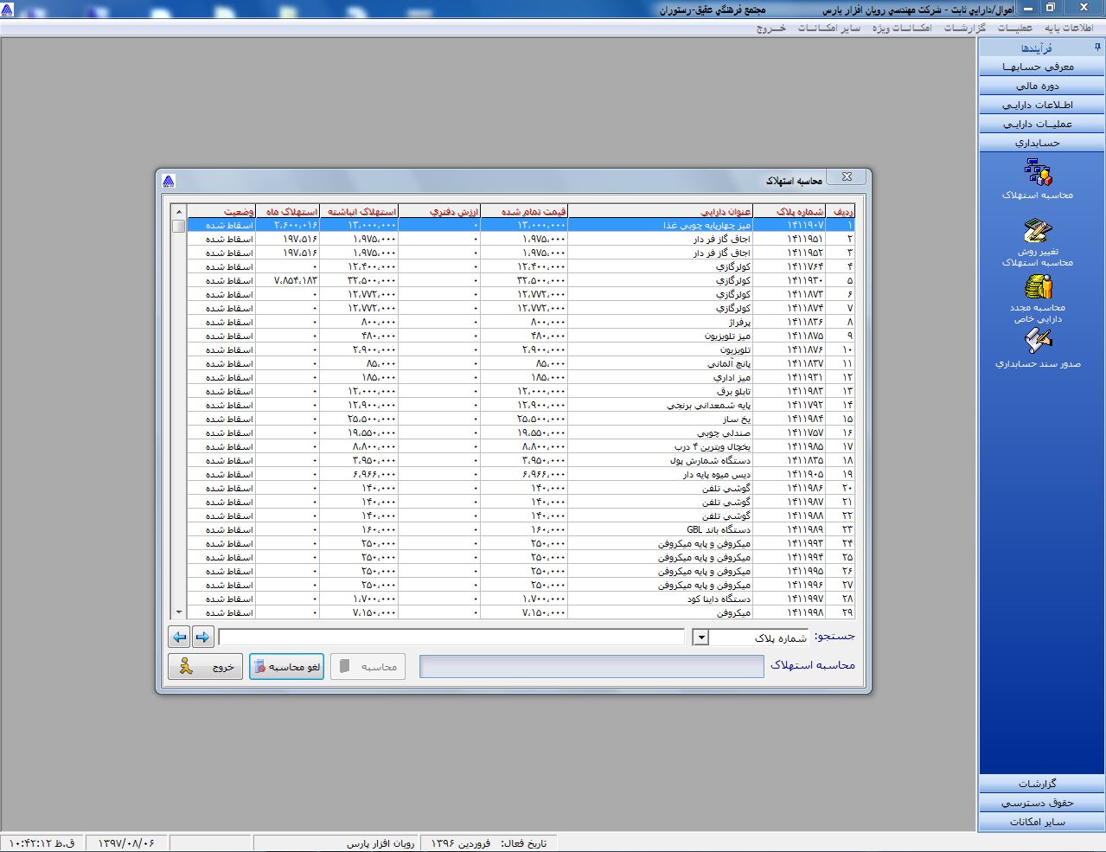Select the پايه شمعداني برنجي row

[x=521, y=405]
